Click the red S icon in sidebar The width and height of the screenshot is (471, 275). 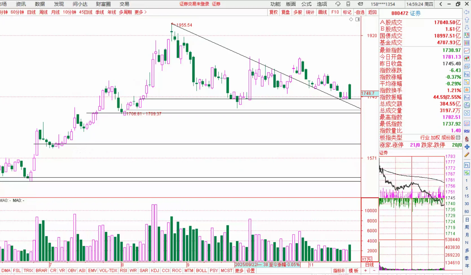(467, 139)
